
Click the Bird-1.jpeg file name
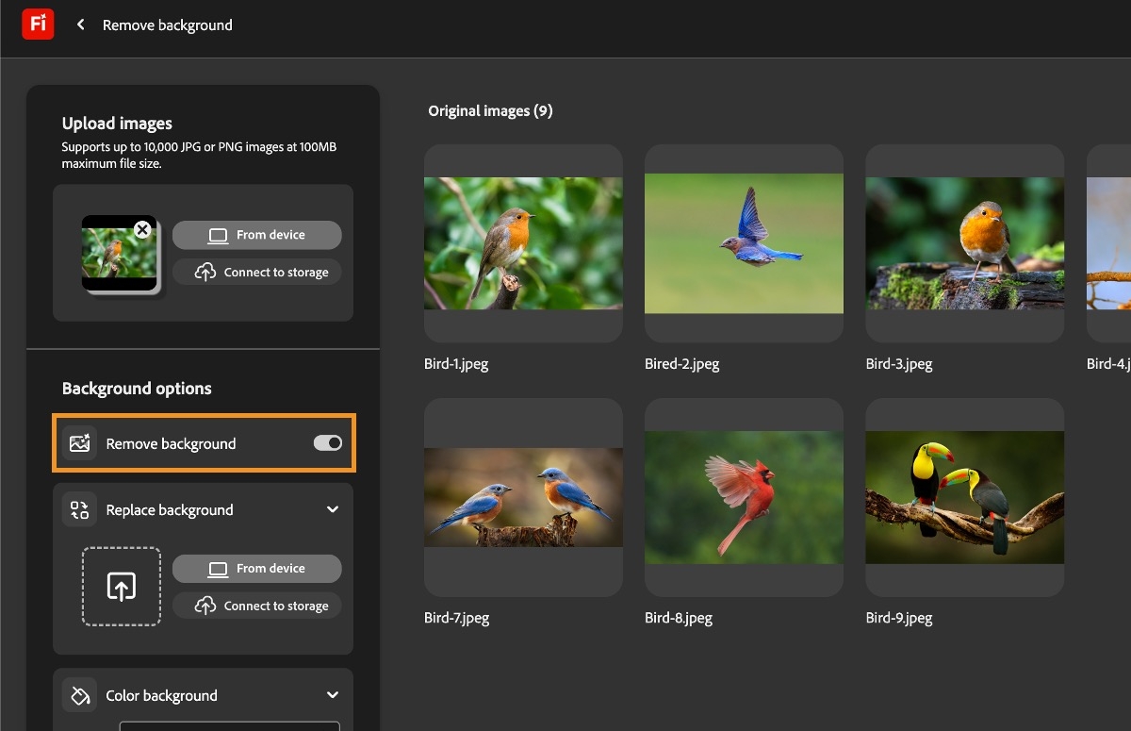coord(456,364)
